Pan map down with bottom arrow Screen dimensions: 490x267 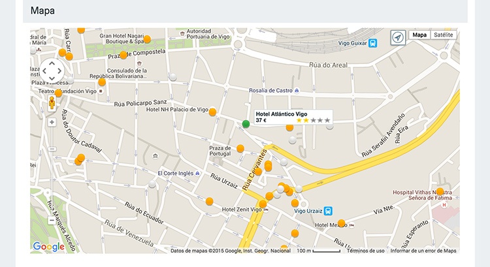click(52, 80)
